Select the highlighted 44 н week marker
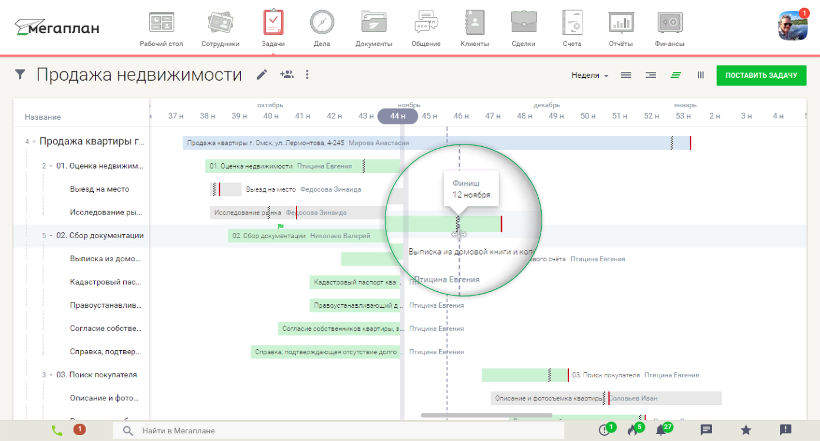 click(398, 116)
